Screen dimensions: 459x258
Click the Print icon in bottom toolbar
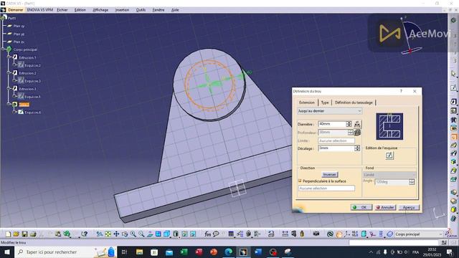point(33,234)
